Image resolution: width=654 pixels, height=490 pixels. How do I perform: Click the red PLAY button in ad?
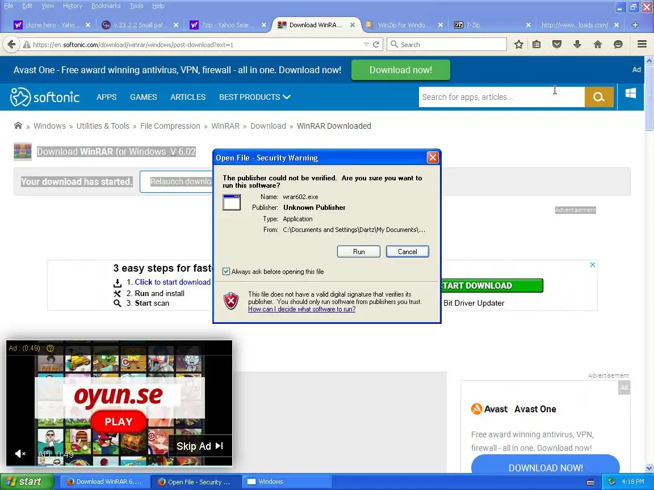point(119,422)
